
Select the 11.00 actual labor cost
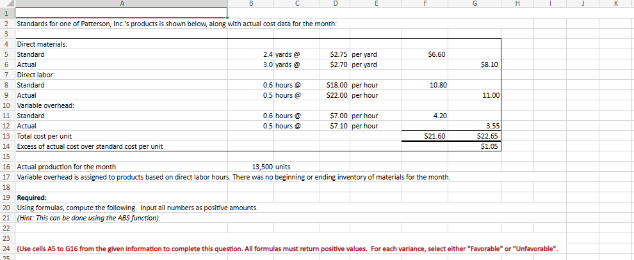(475, 96)
